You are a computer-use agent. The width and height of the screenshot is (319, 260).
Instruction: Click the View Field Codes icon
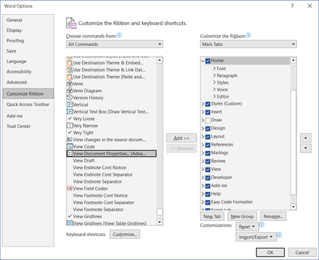point(69,188)
